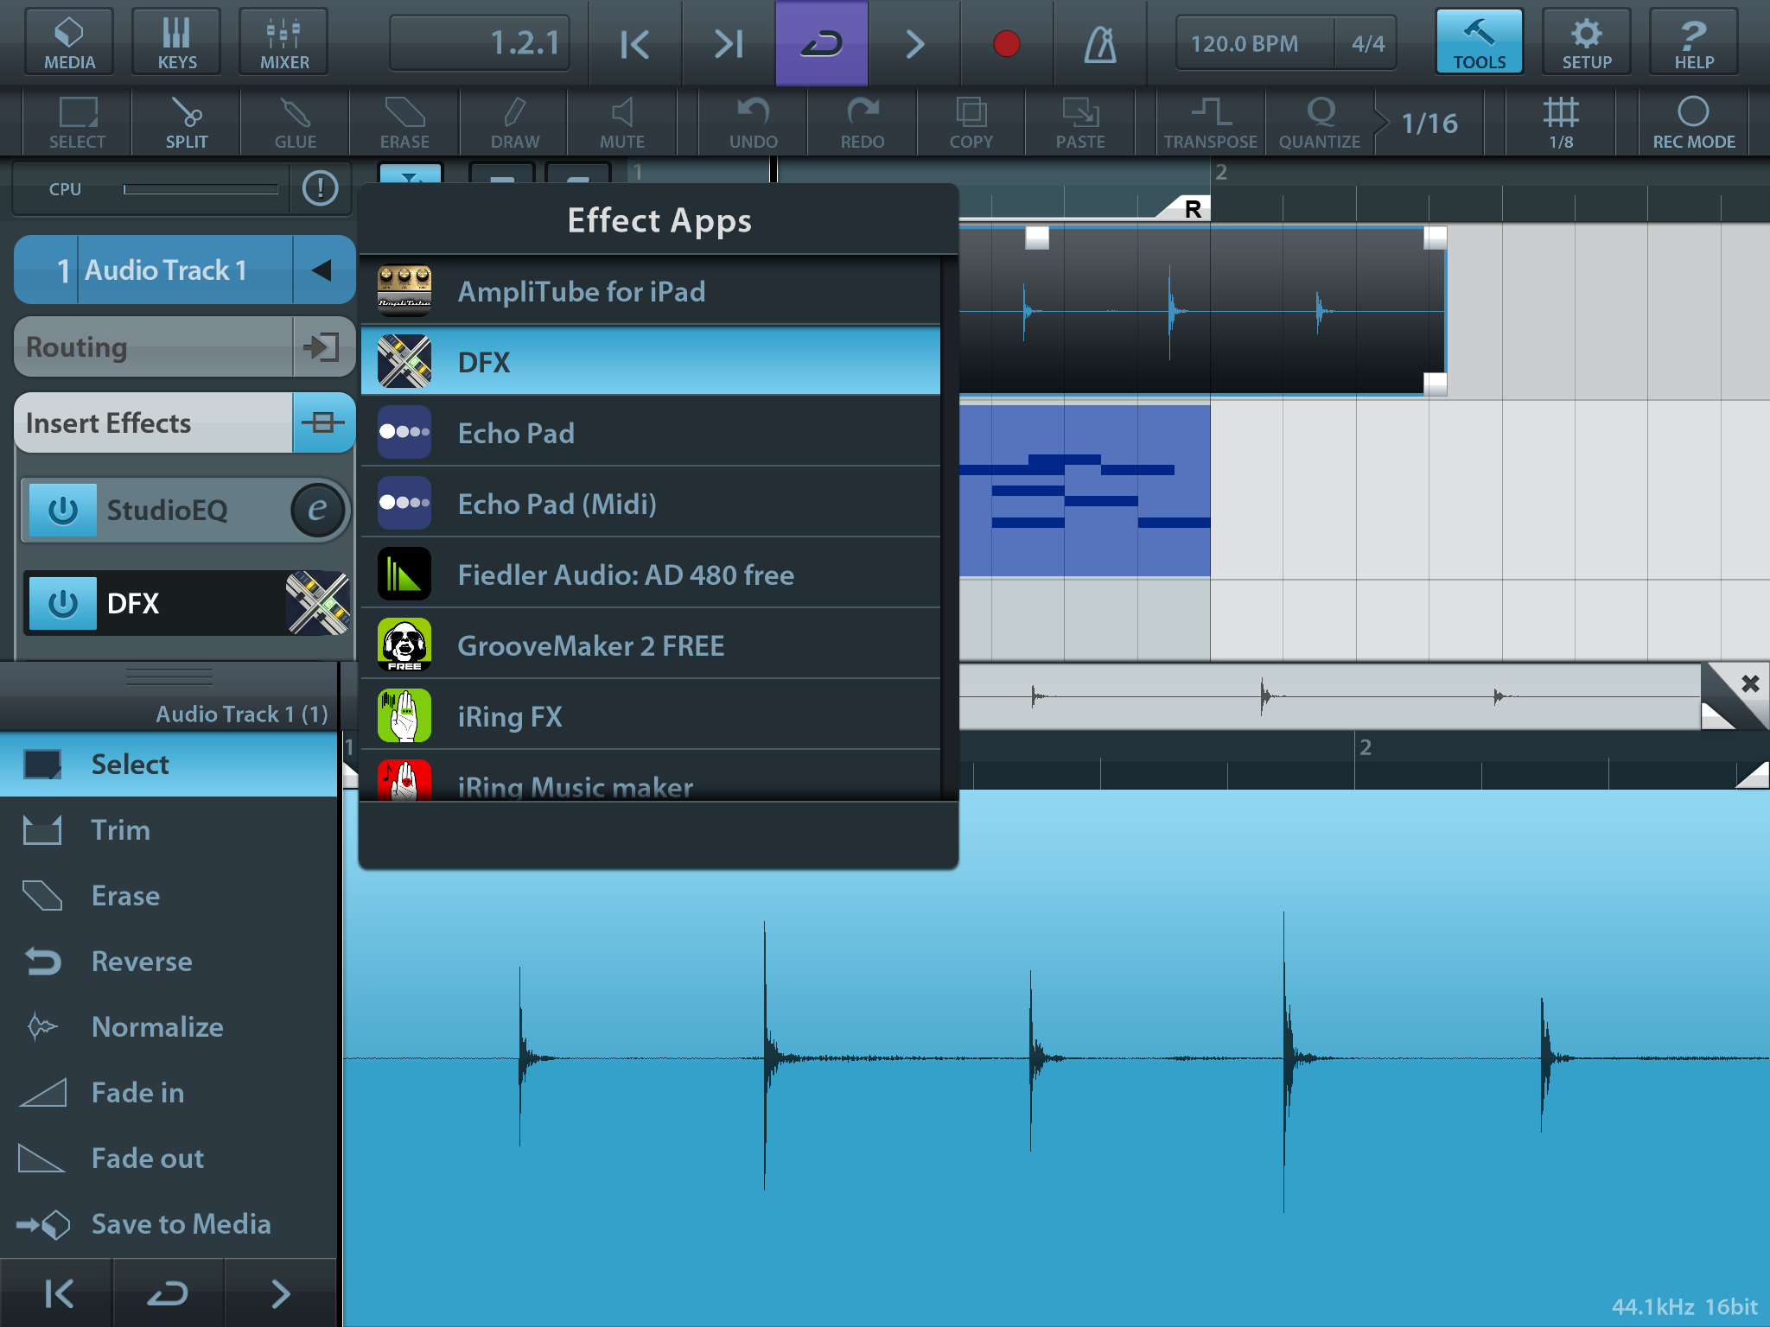This screenshot has width=1770, height=1327.
Task: Toggle DFX insert power button
Action: pyautogui.click(x=63, y=603)
